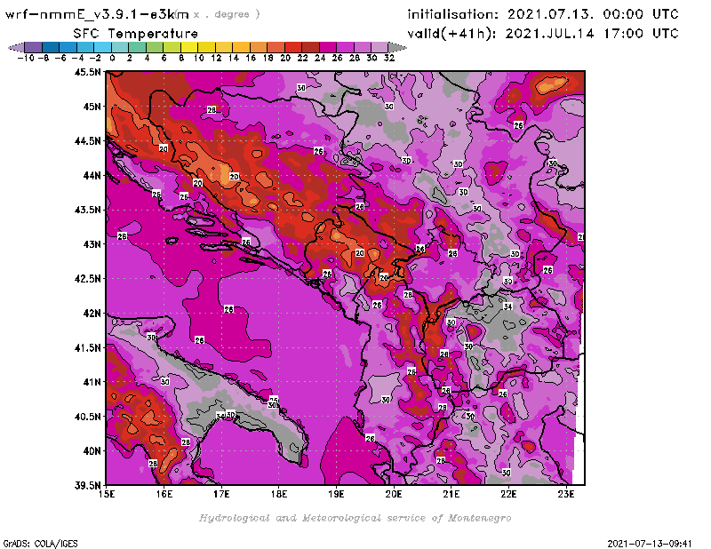711x549 pixels.
Task: Select the '40.5N' latitude label
Action: [x=87, y=417]
